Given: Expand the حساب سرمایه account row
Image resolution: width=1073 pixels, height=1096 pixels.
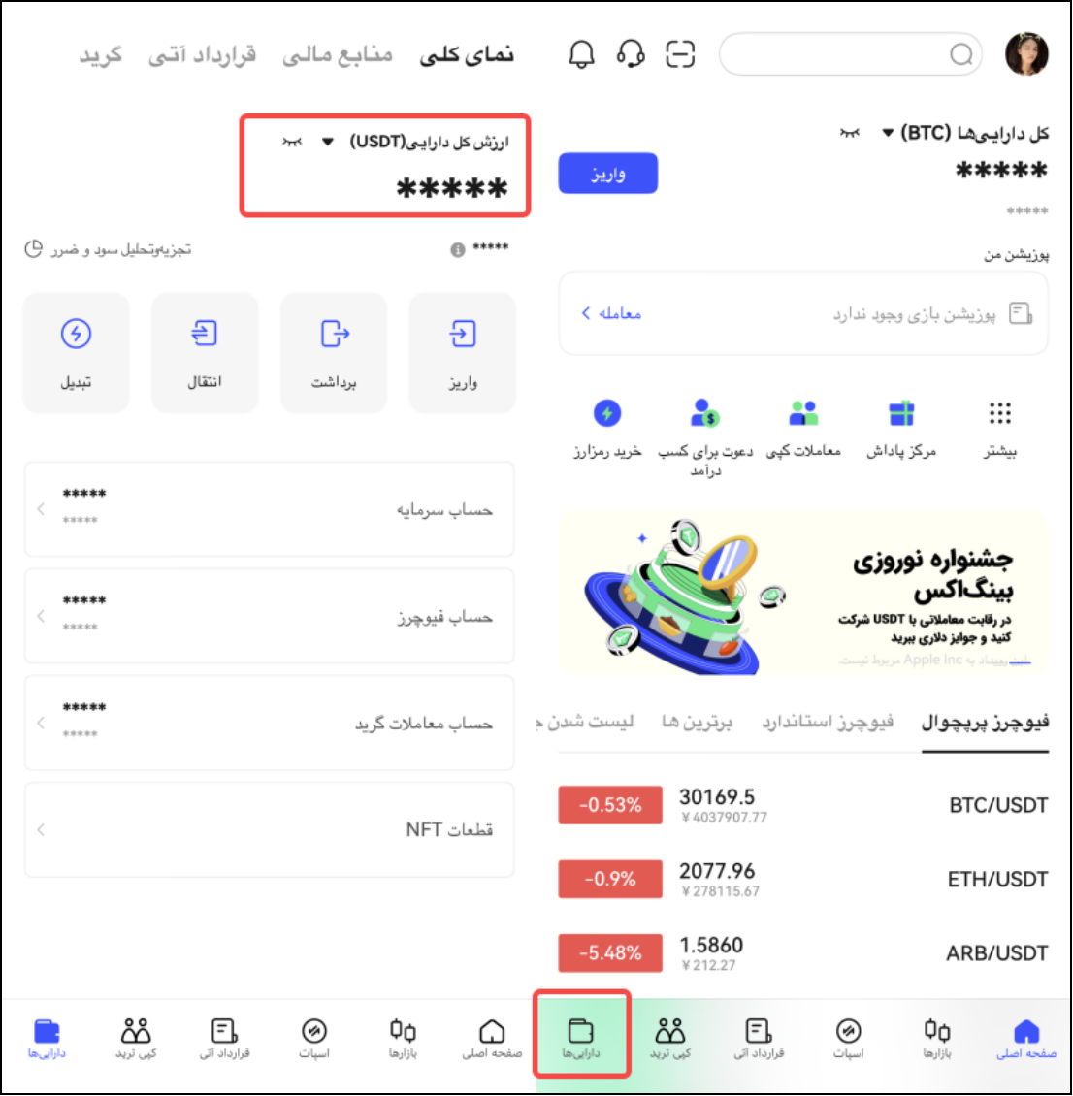Looking at the screenshot, I should (x=269, y=509).
